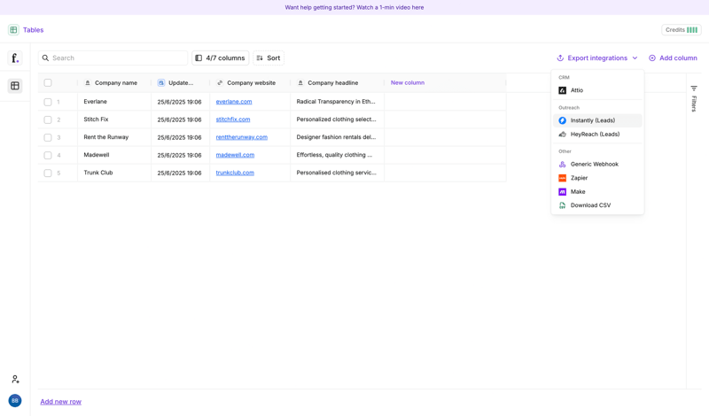Click the Add new row link
Viewport: 709px width, 416px height.
[60, 402]
